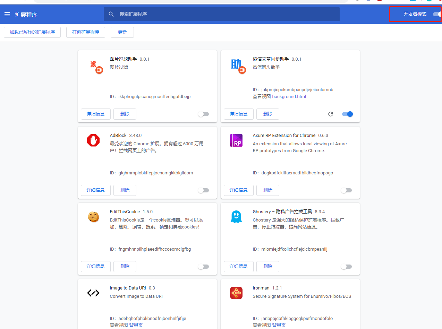The height and width of the screenshot is (329, 442).
Task: Disable the 微信文章同步助手 extension
Action: point(347,114)
